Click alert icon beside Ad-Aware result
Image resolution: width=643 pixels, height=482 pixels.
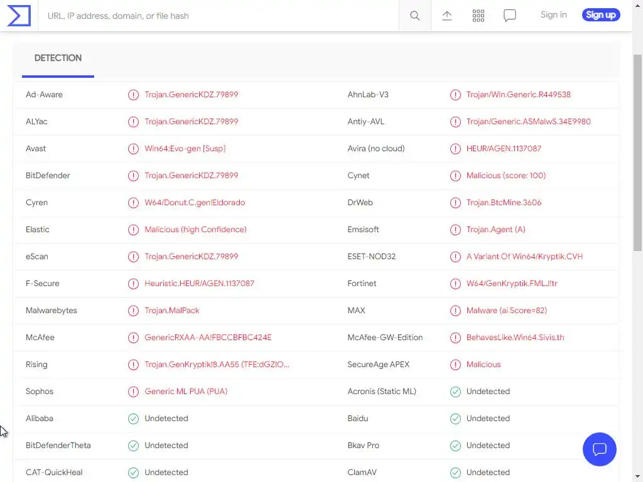pyautogui.click(x=133, y=95)
